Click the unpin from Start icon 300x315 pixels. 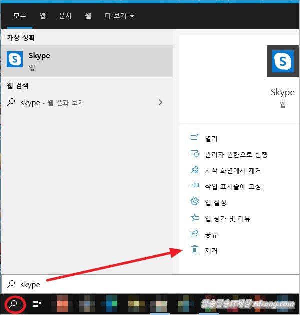(x=194, y=170)
